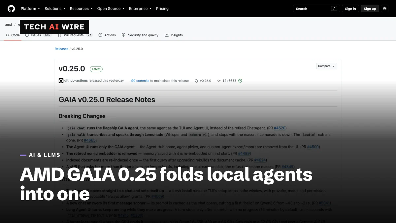Open the Releases breadcrumb link

click(x=61, y=49)
